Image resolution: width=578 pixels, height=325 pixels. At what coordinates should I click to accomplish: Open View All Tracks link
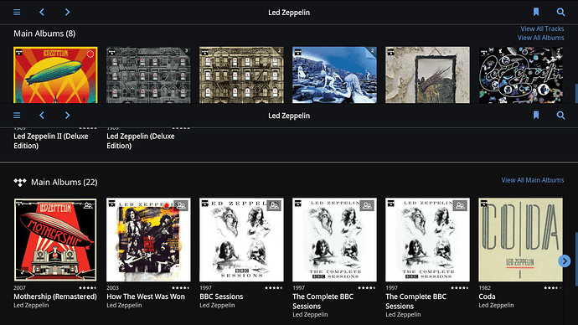542,28
